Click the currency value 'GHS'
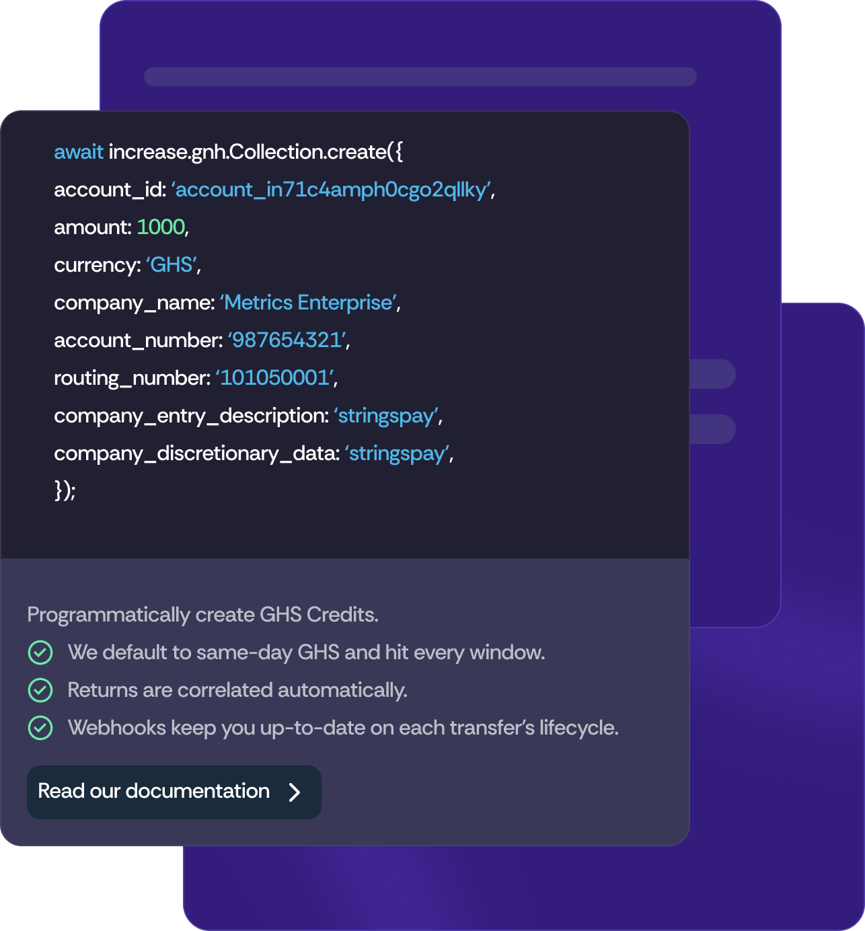The image size is (865, 931). click(172, 265)
